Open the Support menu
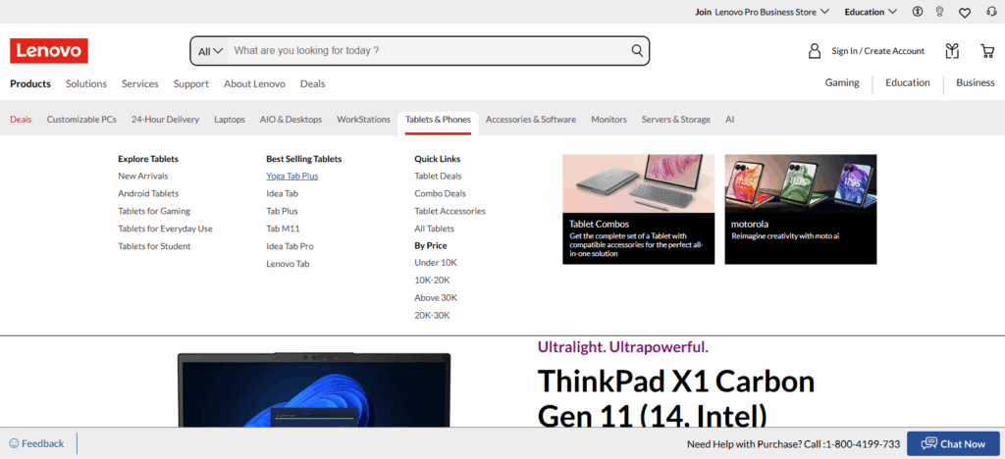 tap(191, 84)
